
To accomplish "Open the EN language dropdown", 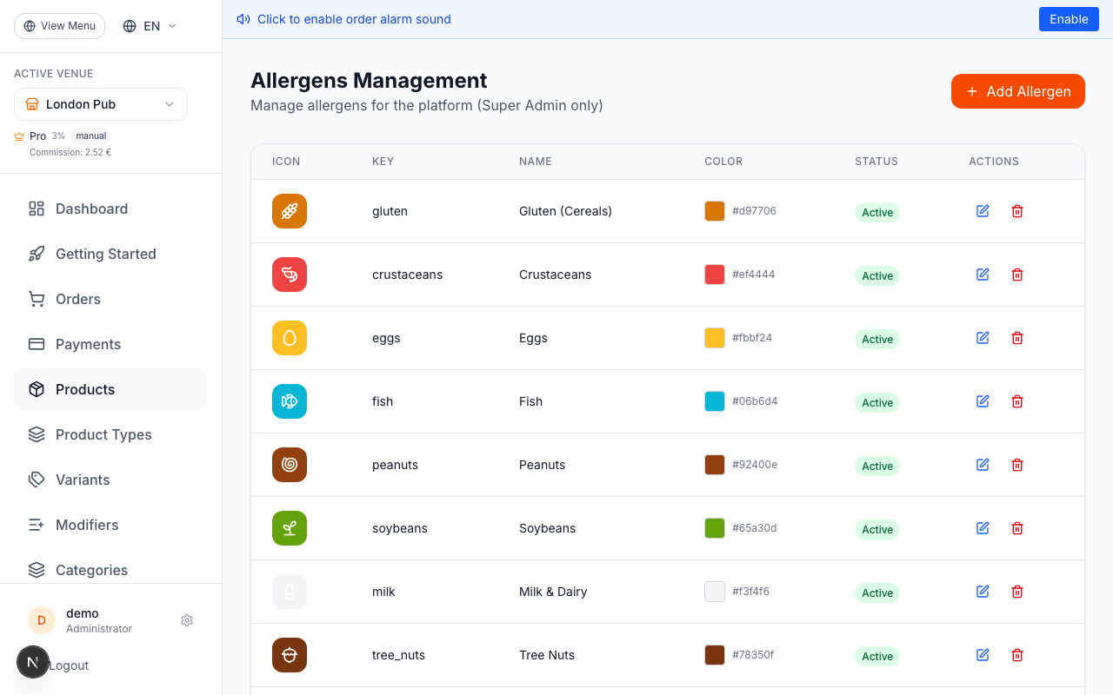I will [148, 26].
